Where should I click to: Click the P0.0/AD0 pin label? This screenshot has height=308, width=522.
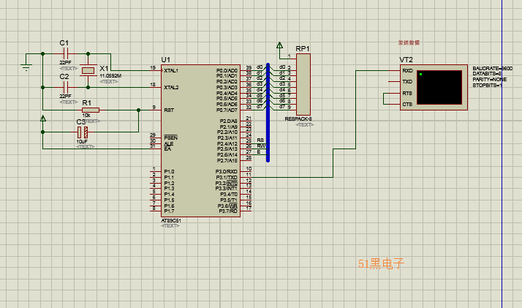click(x=227, y=70)
